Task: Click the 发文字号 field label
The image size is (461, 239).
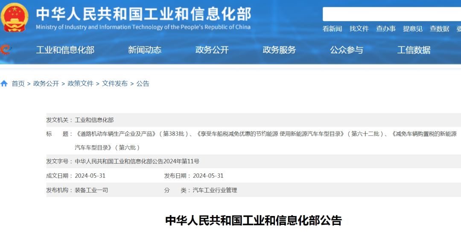Action: (x=59, y=161)
